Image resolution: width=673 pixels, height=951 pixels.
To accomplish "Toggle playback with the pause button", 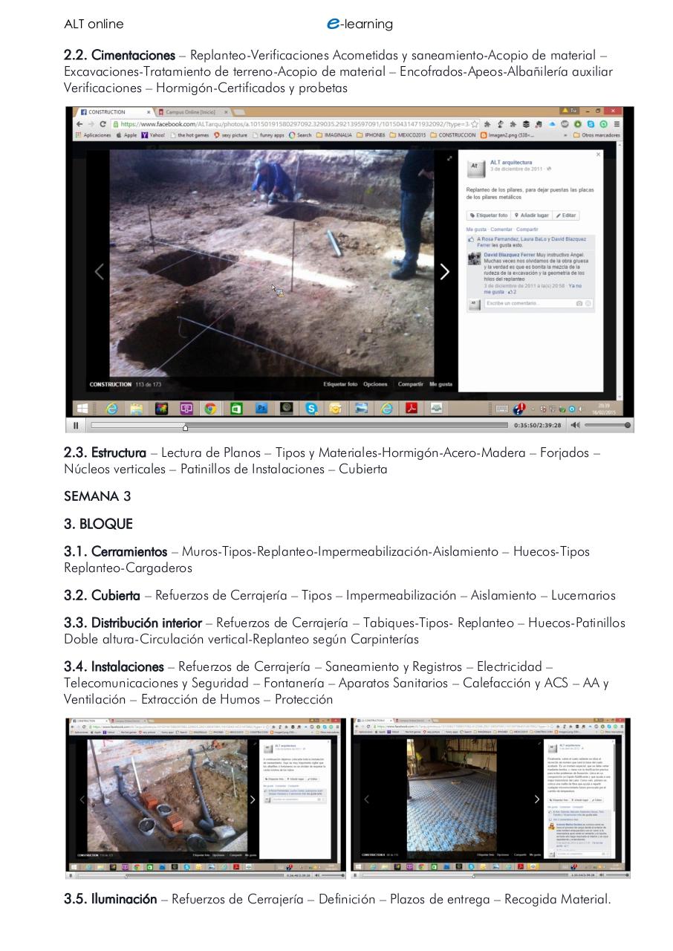I will 77,426.
